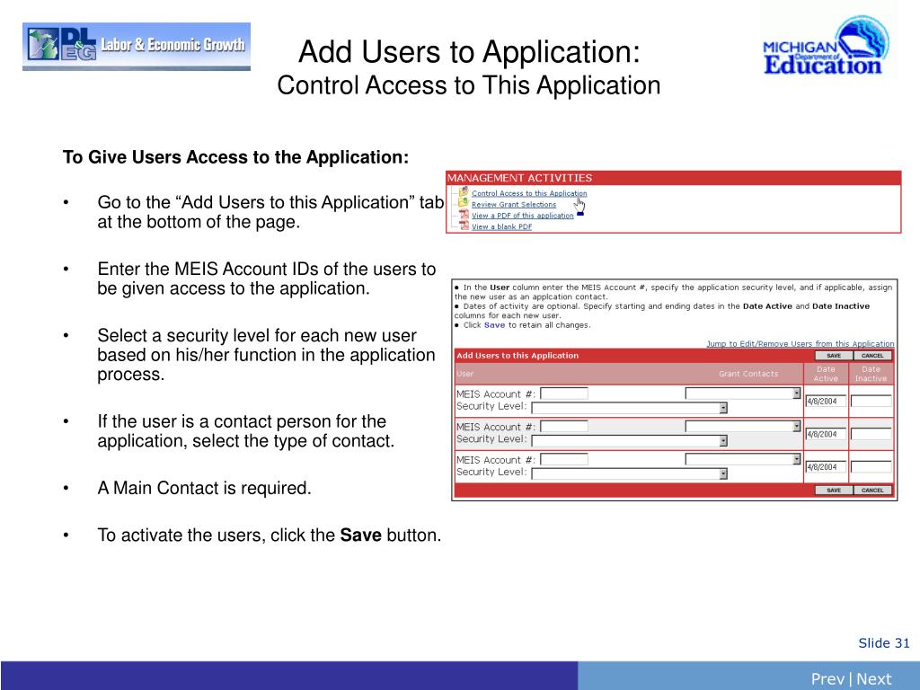Click the top SAVE button in Add Users header
Screen dimensions: 920x690
pos(834,356)
